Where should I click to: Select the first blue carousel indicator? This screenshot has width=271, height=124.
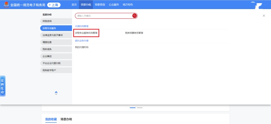pos(133,108)
